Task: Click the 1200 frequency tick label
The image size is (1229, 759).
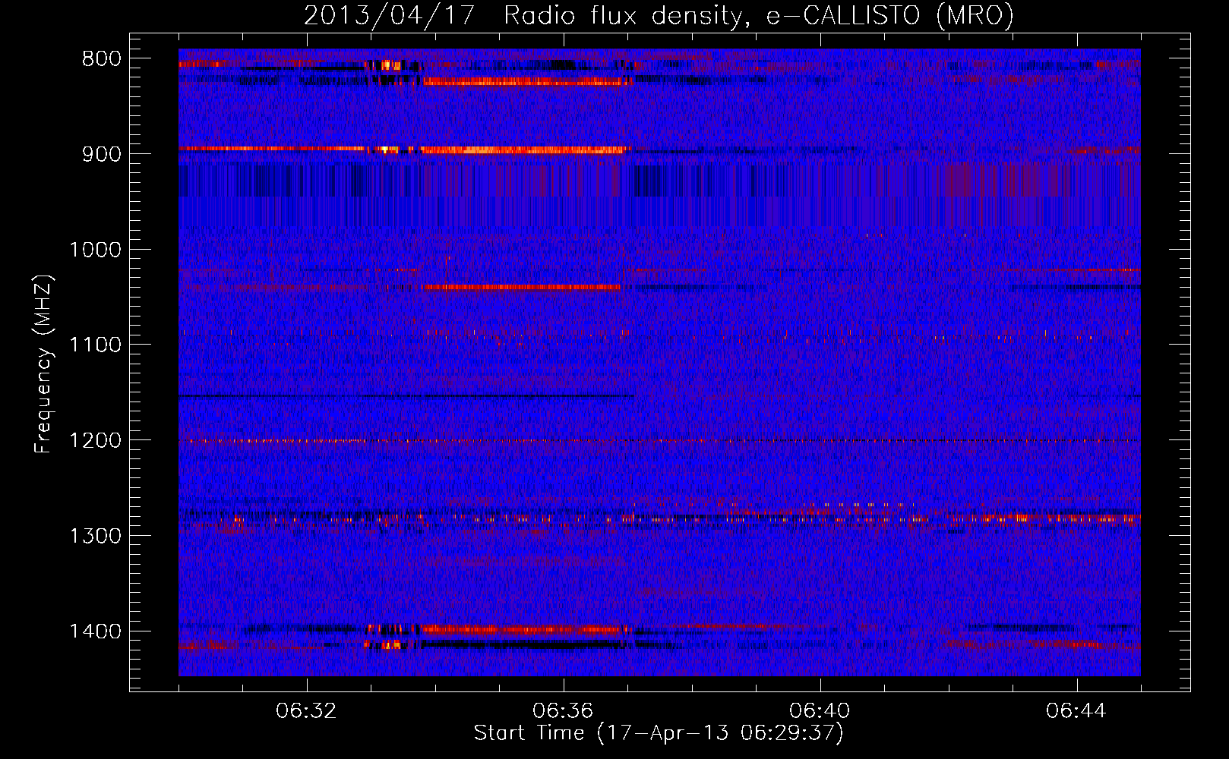Action: tap(95, 441)
